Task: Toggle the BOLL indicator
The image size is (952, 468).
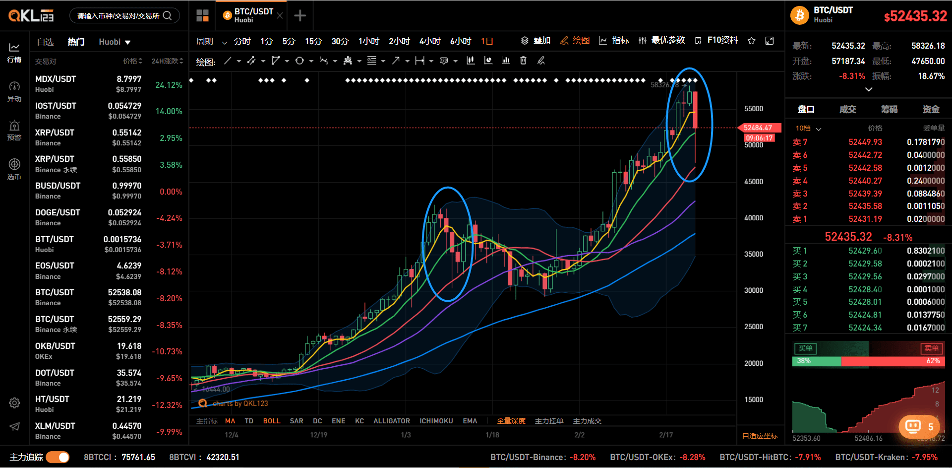Action: (x=272, y=421)
